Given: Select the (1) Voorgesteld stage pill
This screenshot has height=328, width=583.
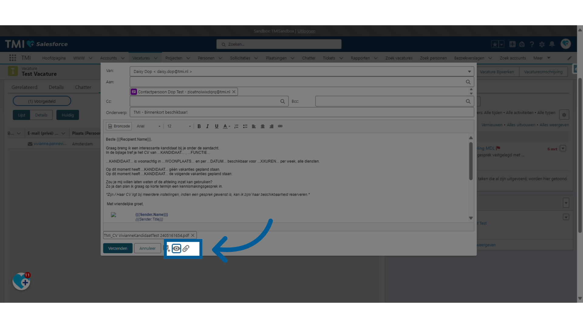Looking at the screenshot, I should pyautogui.click(x=42, y=101).
